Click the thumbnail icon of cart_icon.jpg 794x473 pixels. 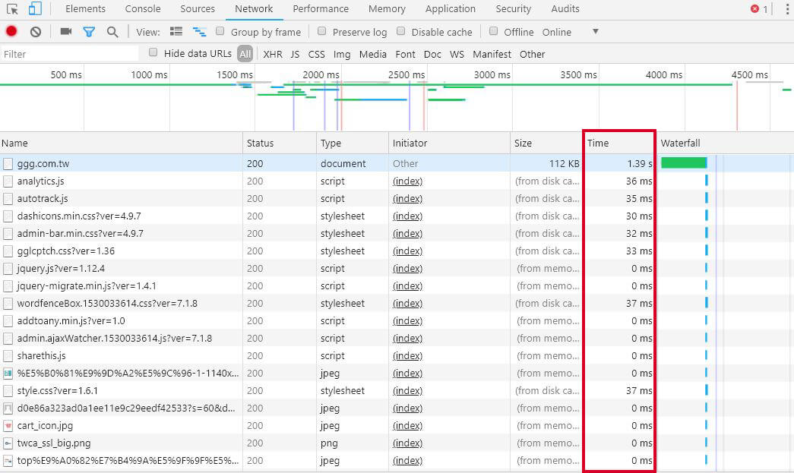point(8,426)
